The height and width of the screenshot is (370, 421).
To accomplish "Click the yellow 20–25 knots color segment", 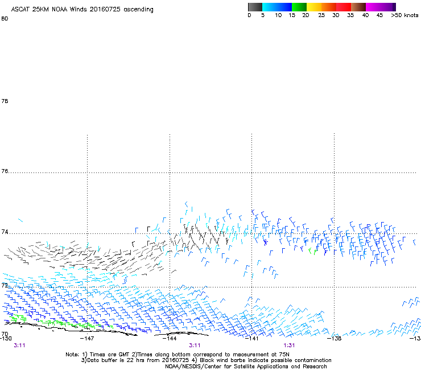I will coord(314,7).
